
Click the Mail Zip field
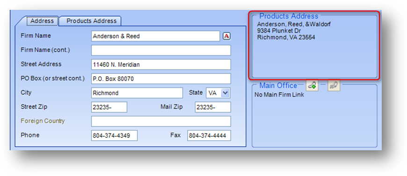click(213, 107)
